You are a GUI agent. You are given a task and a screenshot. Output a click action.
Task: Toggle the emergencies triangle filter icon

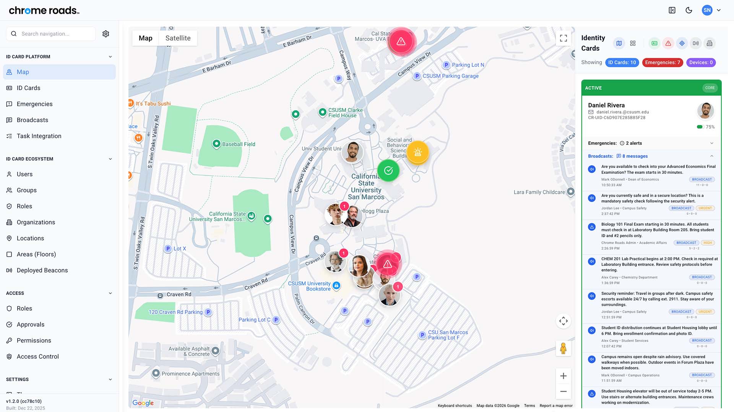(668, 43)
